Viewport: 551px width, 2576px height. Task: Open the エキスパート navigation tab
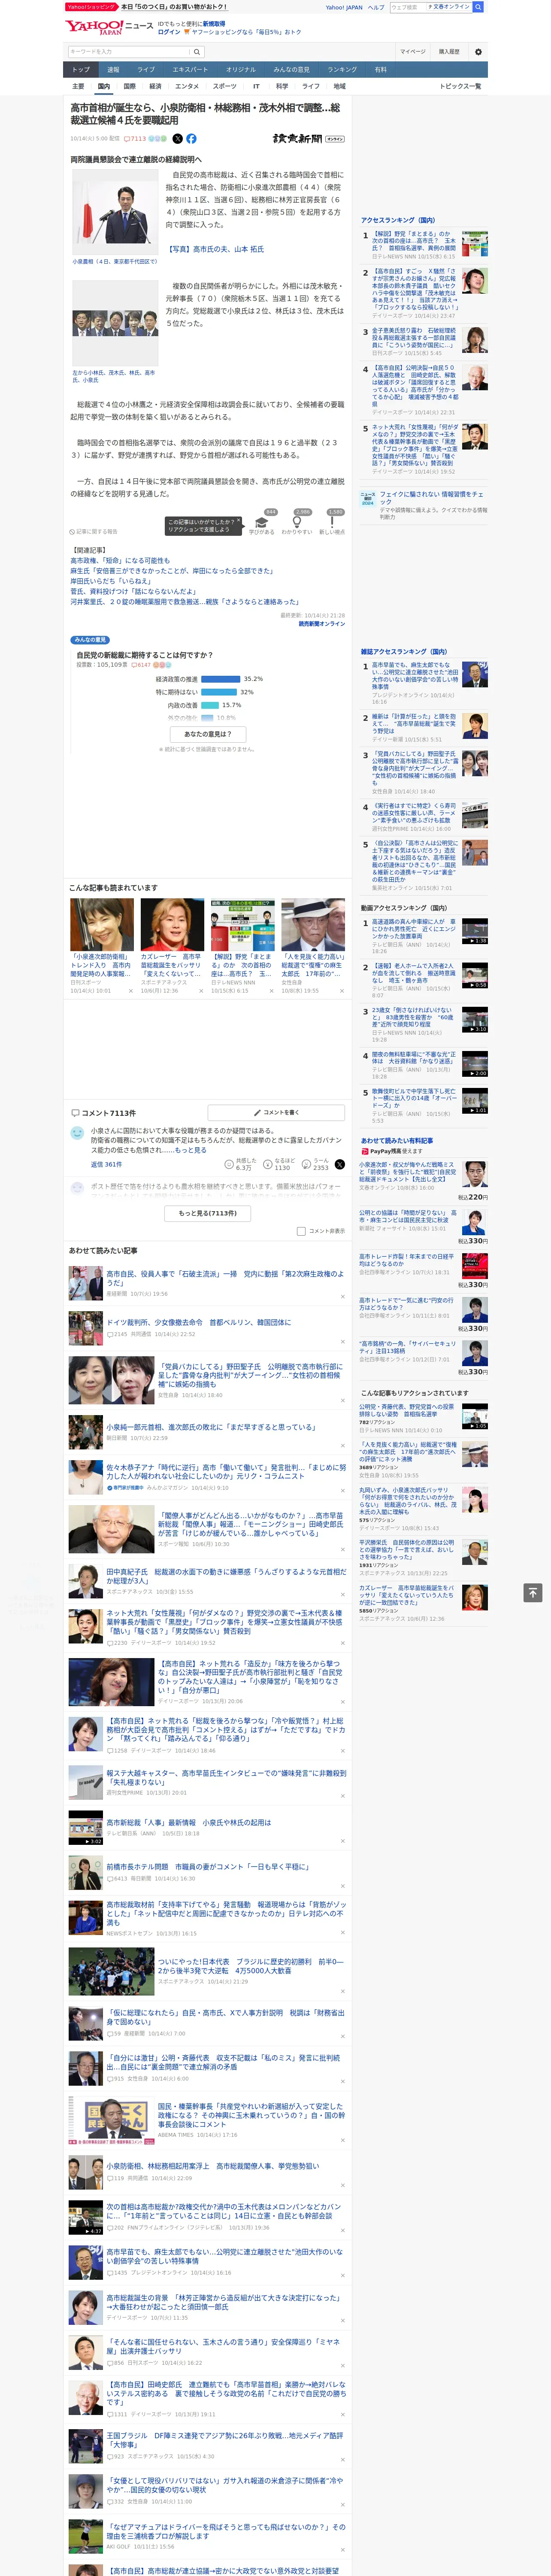point(190,69)
